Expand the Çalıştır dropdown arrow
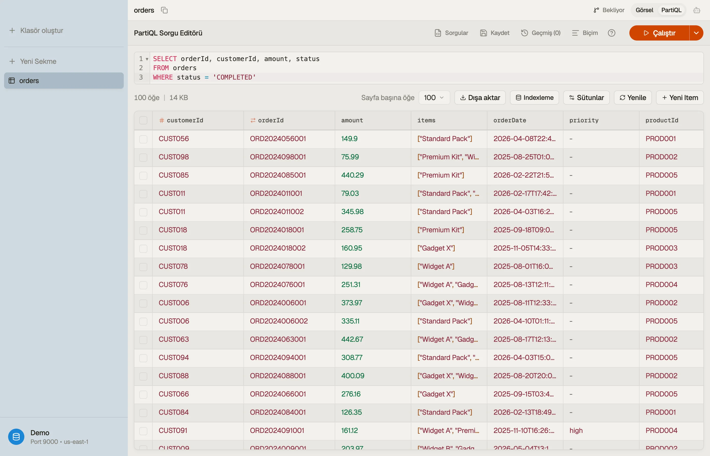This screenshot has width=710, height=456. pyautogui.click(x=696, y=33)
